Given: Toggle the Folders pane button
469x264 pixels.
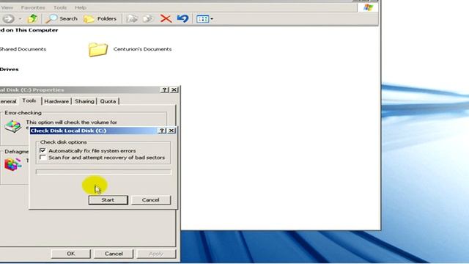Looking at the screenshot, I should 100,19.
